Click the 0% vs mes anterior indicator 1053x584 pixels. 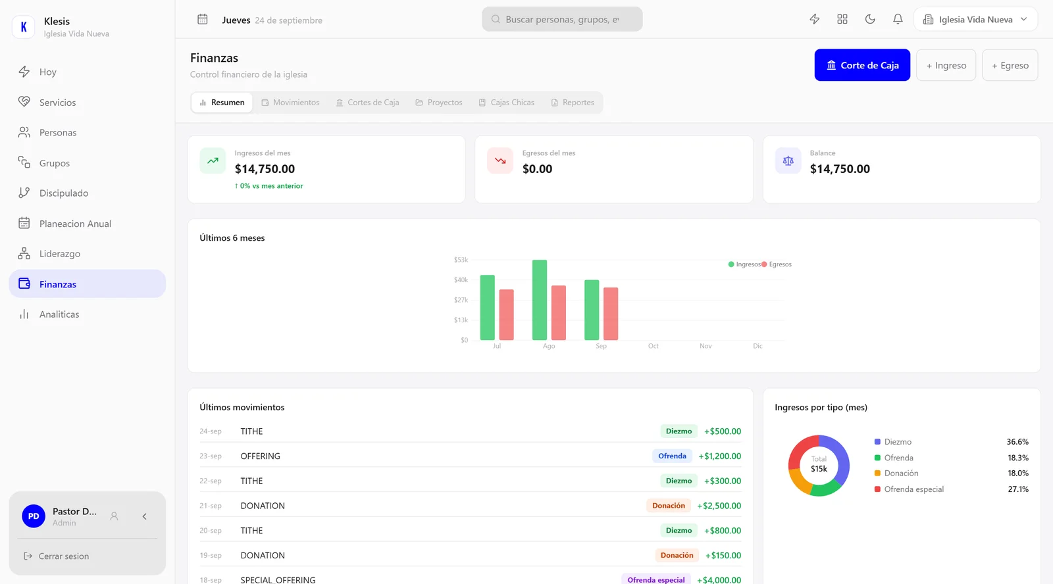269,186
